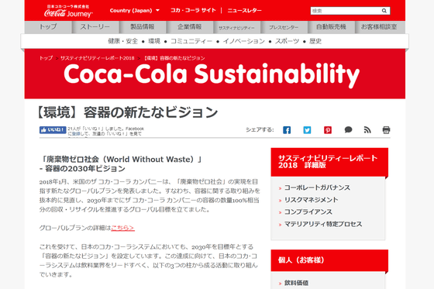Select the コミュニティー submenu item
Image resolution: width=434 pixels, height=289 pixels.
[191, 41]
